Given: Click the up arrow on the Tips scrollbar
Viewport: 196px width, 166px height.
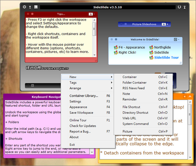Looking at the screenshot, I should pos(94,20).
